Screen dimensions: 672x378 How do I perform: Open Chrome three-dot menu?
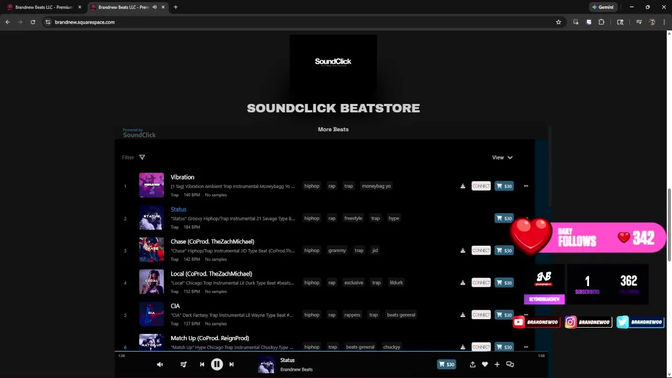point(664,22)
